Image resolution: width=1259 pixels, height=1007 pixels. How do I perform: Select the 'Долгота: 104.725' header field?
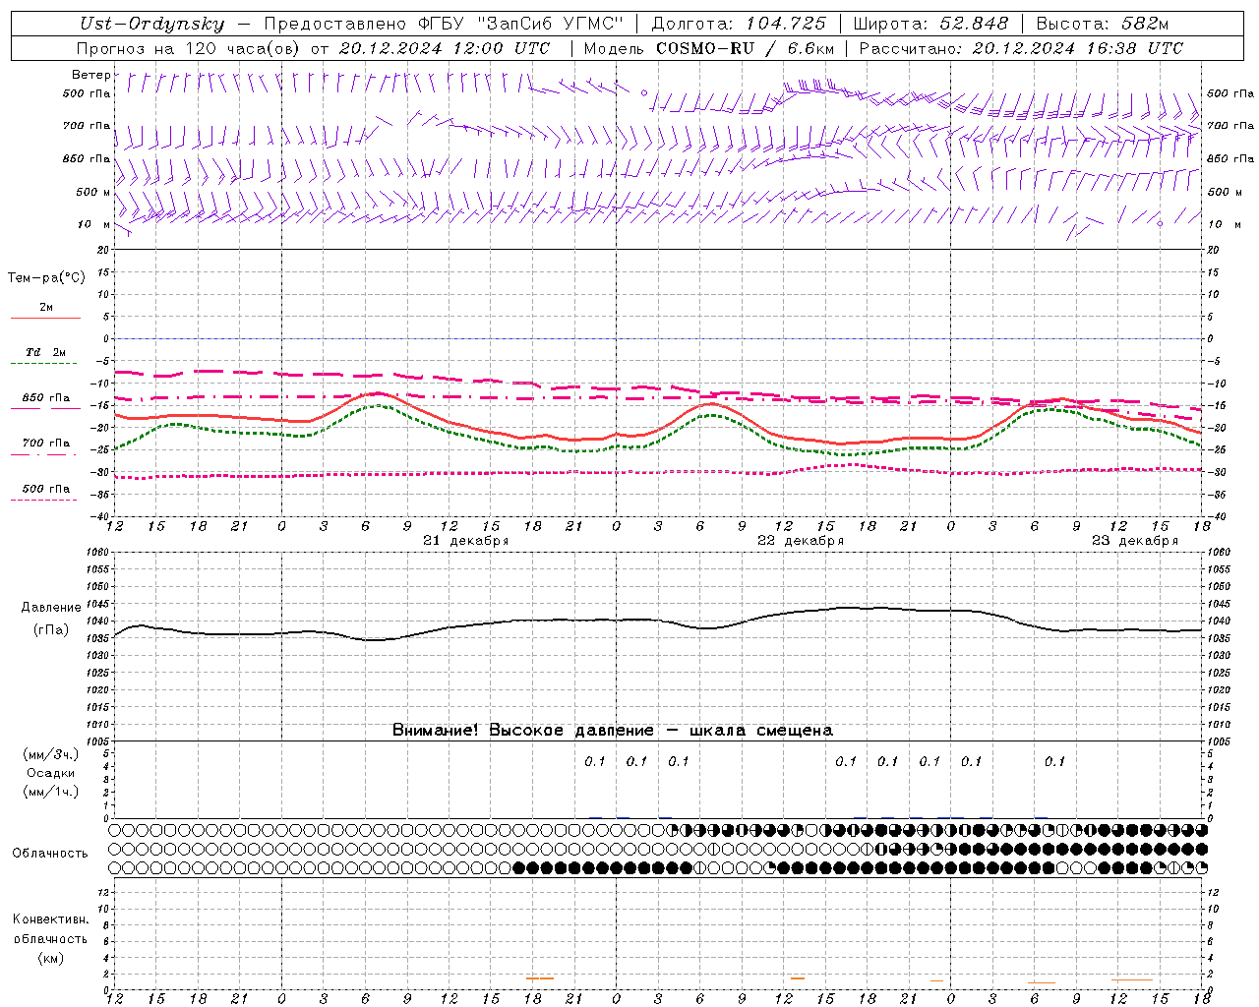click(739, 24)
